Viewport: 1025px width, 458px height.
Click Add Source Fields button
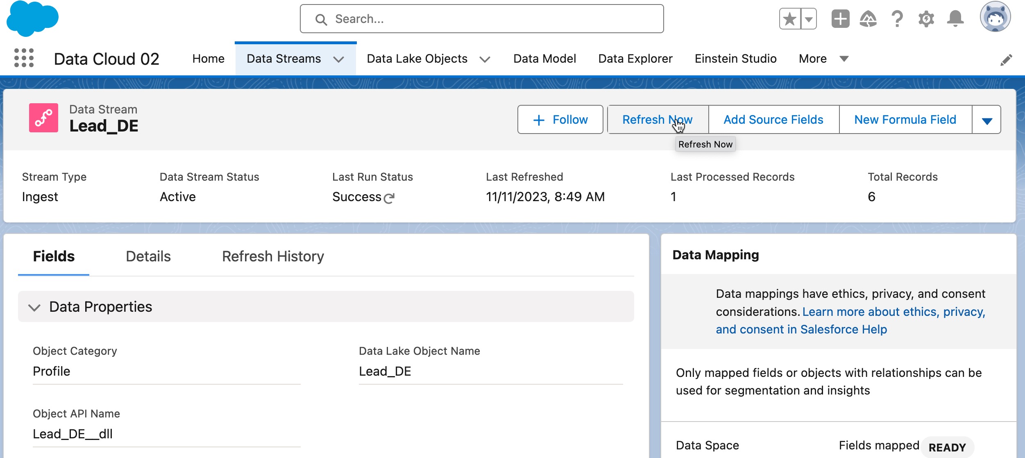773,120
